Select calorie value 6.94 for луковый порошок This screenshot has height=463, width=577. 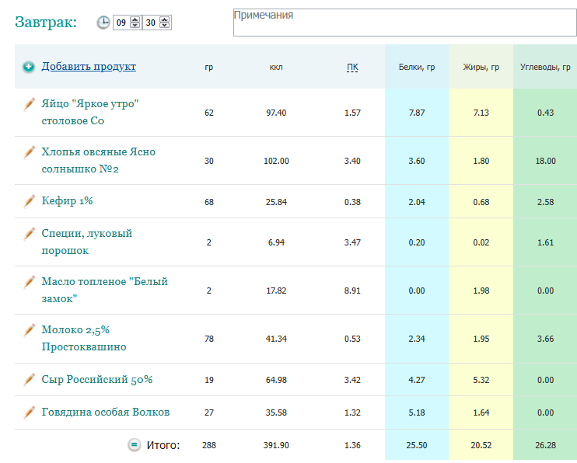tap(276, 242)
